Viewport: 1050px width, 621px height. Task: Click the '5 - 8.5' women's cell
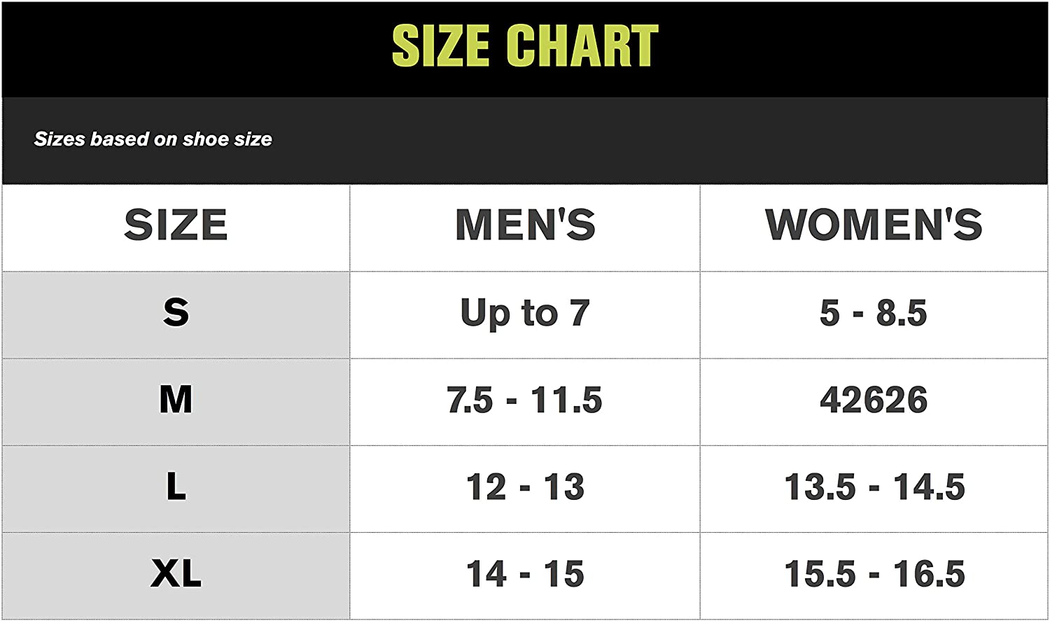point(874,313)
